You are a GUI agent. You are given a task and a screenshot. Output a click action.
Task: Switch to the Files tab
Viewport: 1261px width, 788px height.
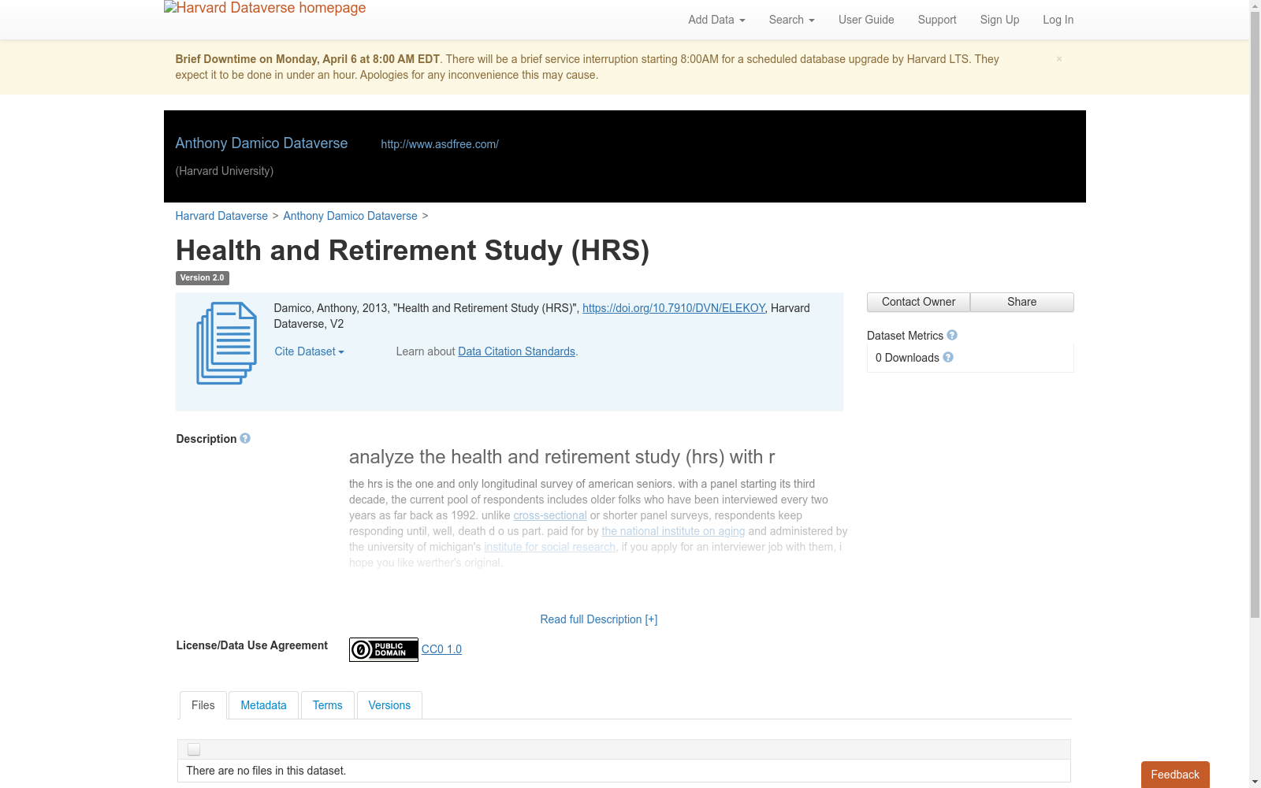coord(203,705)
